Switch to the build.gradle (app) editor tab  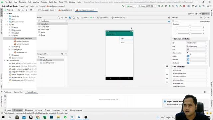click(47, 10)
